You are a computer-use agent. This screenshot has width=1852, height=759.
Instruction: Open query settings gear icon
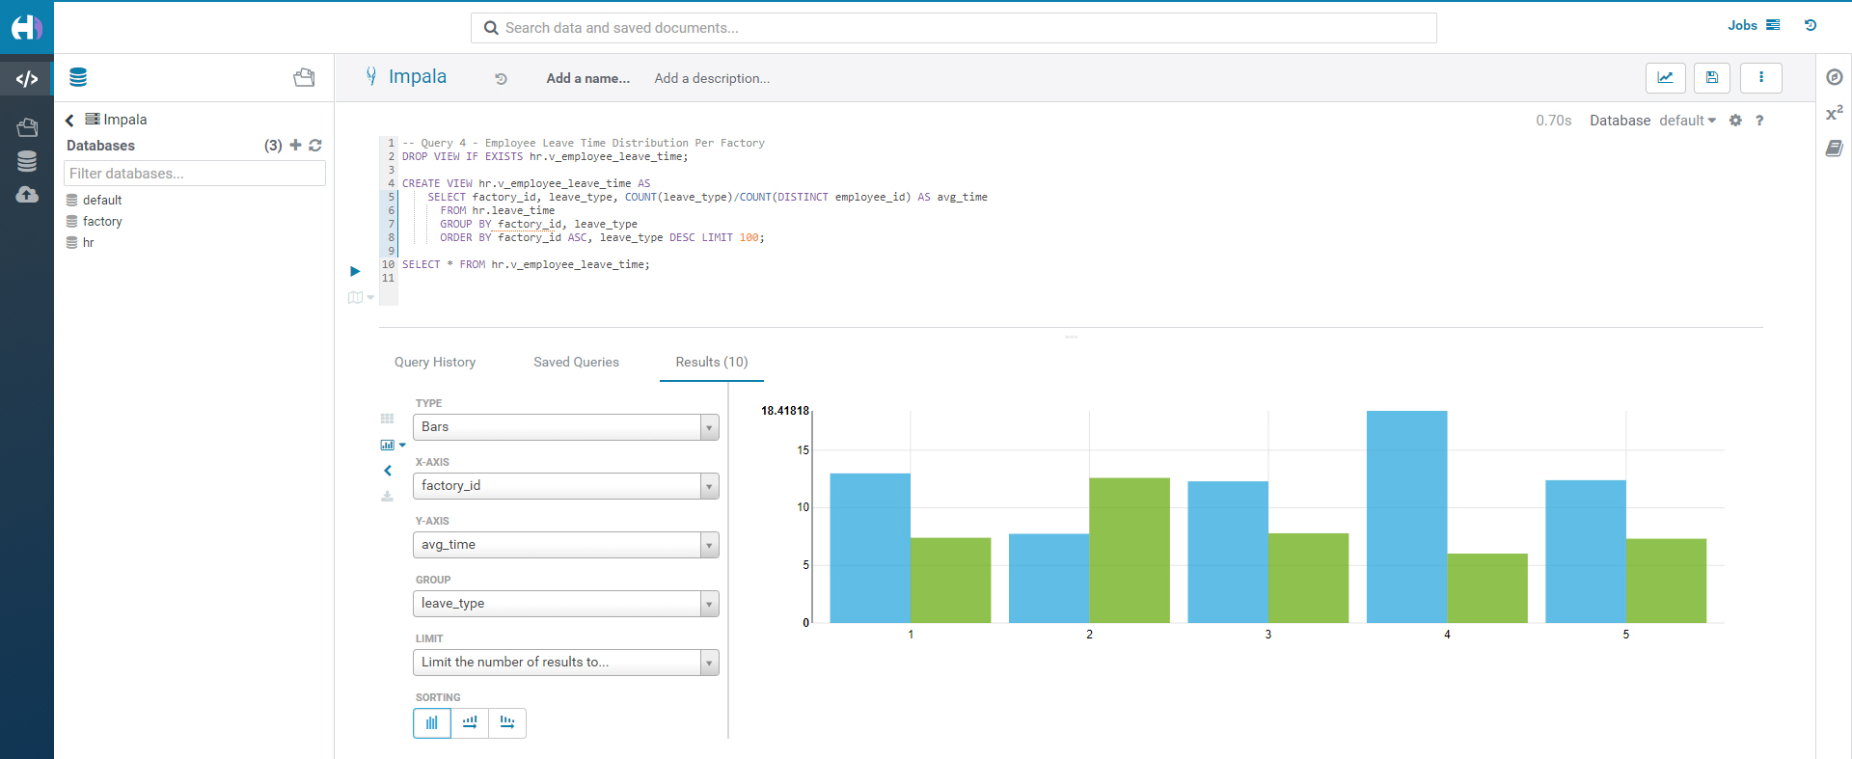(1735, 121)
